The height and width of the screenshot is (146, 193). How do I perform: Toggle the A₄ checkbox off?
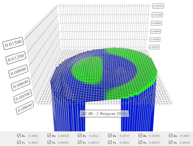[x=110, y=136]
